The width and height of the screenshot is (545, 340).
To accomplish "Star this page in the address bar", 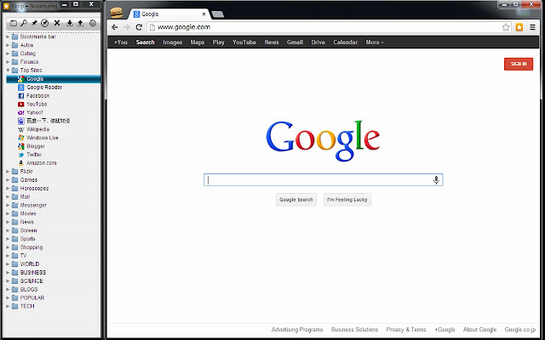I will [506, 27].
